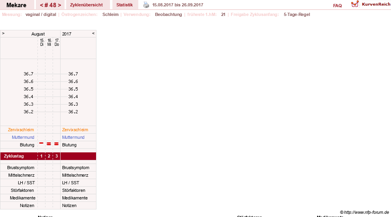Collapse chart with the < arrow
This screenshot has width=391, height=217.
click(x=93, y=33)
